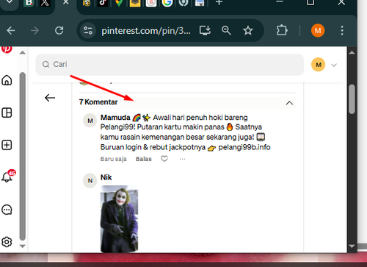Open Joker image in Nik's comment
Image resolution: width=367 pixels, height=267 pixels.
pyautogui.click(x=119, y=219)
